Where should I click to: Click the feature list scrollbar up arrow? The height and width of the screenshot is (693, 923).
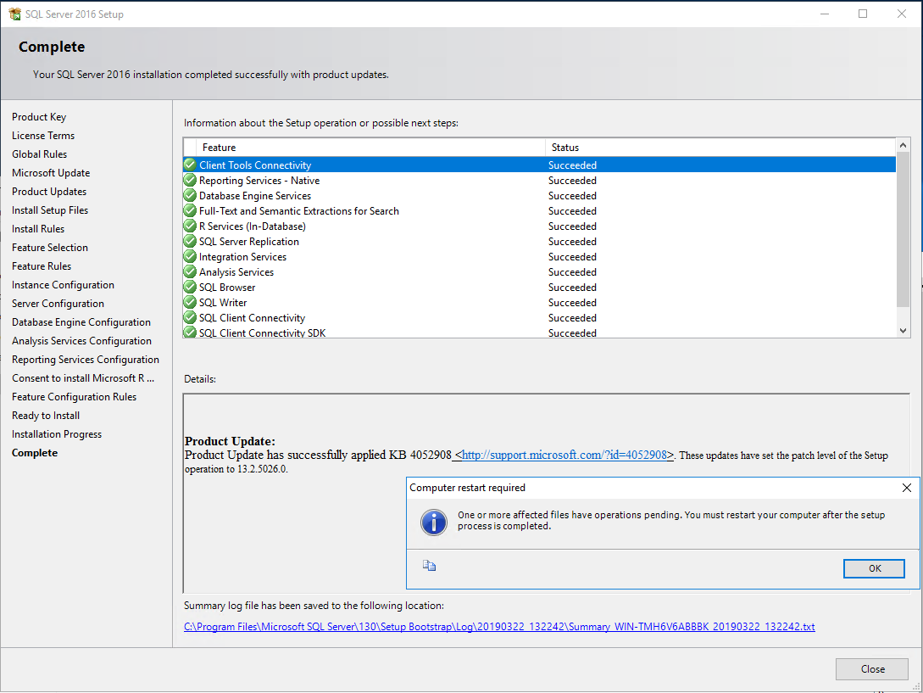pos(903,145)
